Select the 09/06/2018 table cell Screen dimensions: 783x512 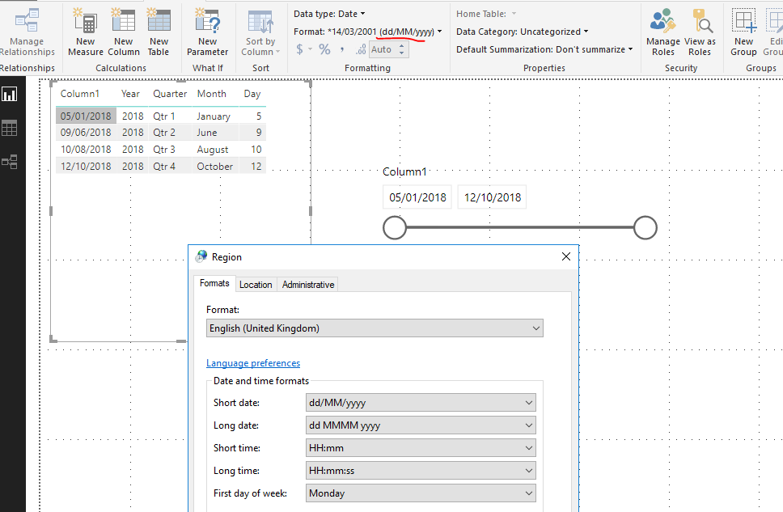point(86,133)
